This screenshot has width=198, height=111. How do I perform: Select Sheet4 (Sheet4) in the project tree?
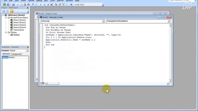coord(19,27)
